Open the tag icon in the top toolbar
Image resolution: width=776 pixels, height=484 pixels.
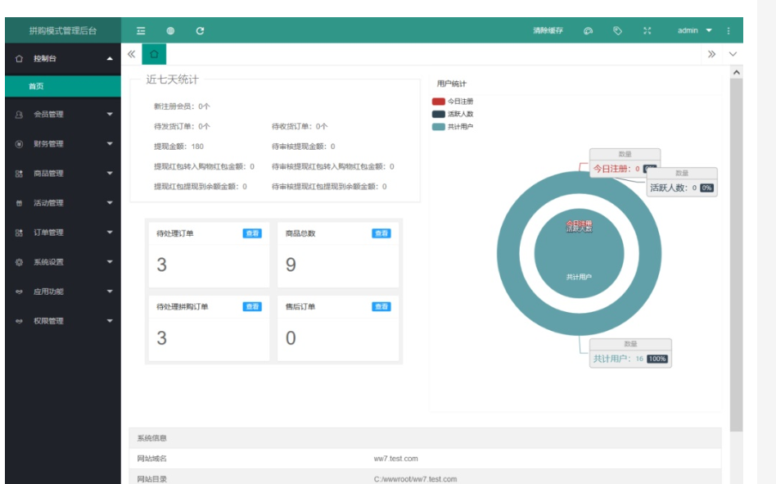point(617,30)
